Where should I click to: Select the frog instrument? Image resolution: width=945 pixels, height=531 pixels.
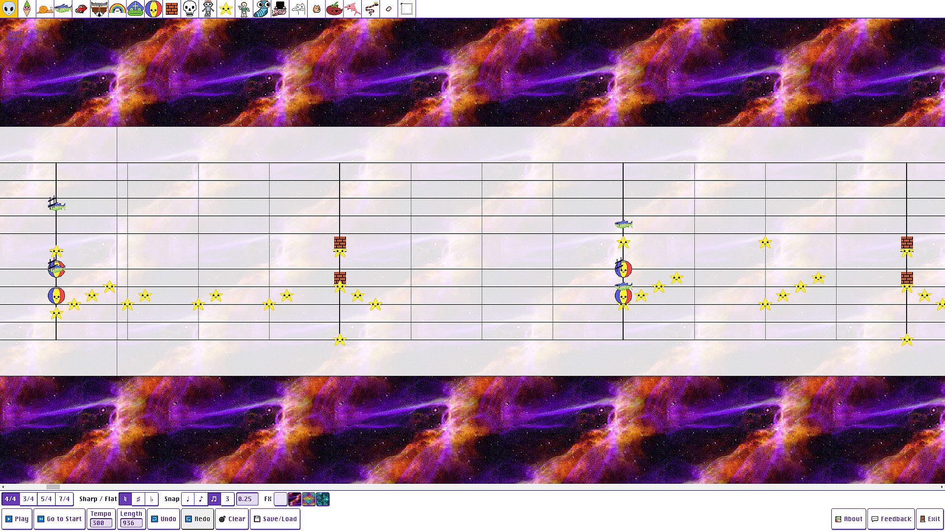point(135,9)
